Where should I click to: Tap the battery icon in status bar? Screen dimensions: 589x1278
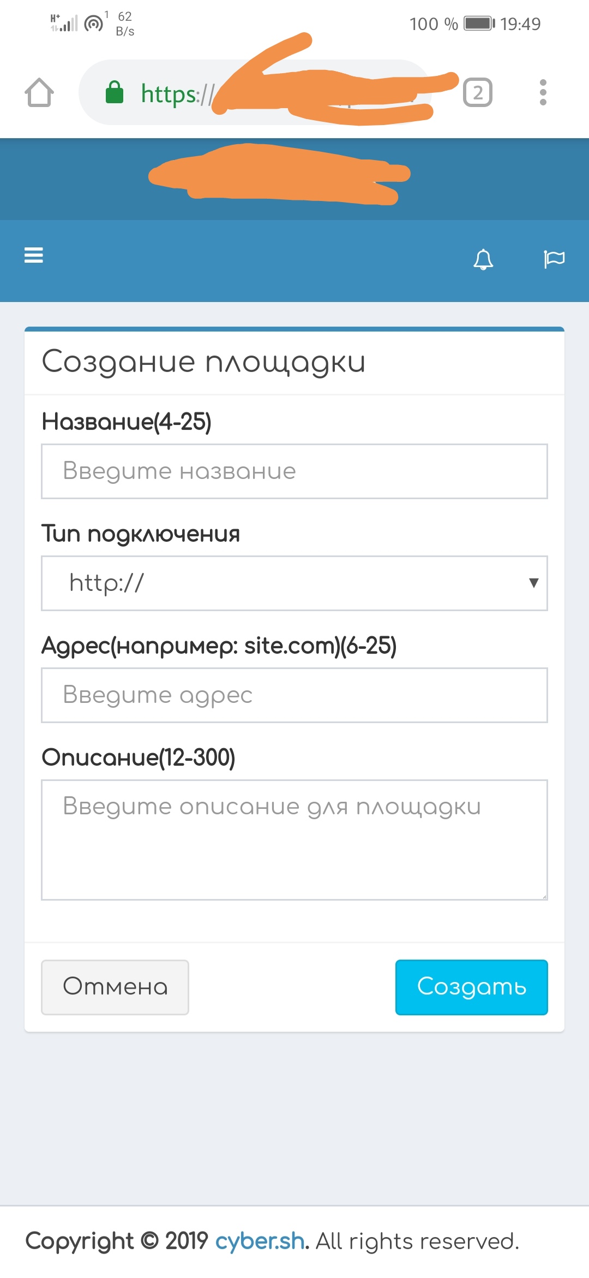click(x=479, y=23)
